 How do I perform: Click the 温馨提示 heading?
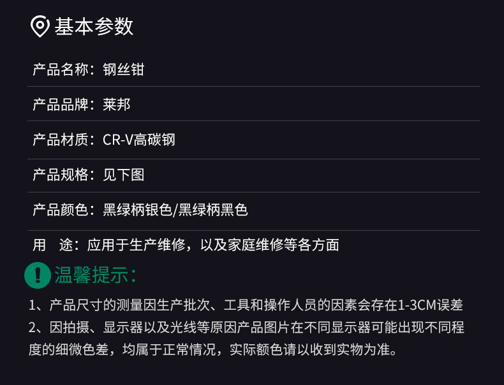pyautogui.click(x=95, y=275)
